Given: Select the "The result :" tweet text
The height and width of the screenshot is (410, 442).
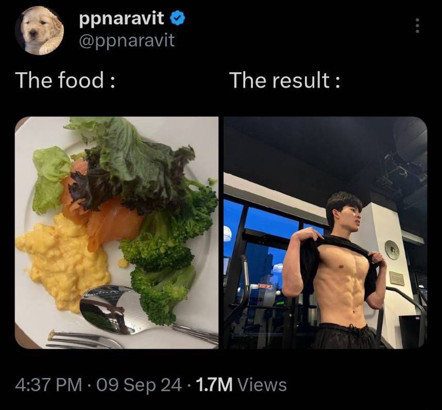Looking at the screenshot, I should point(285,80).
